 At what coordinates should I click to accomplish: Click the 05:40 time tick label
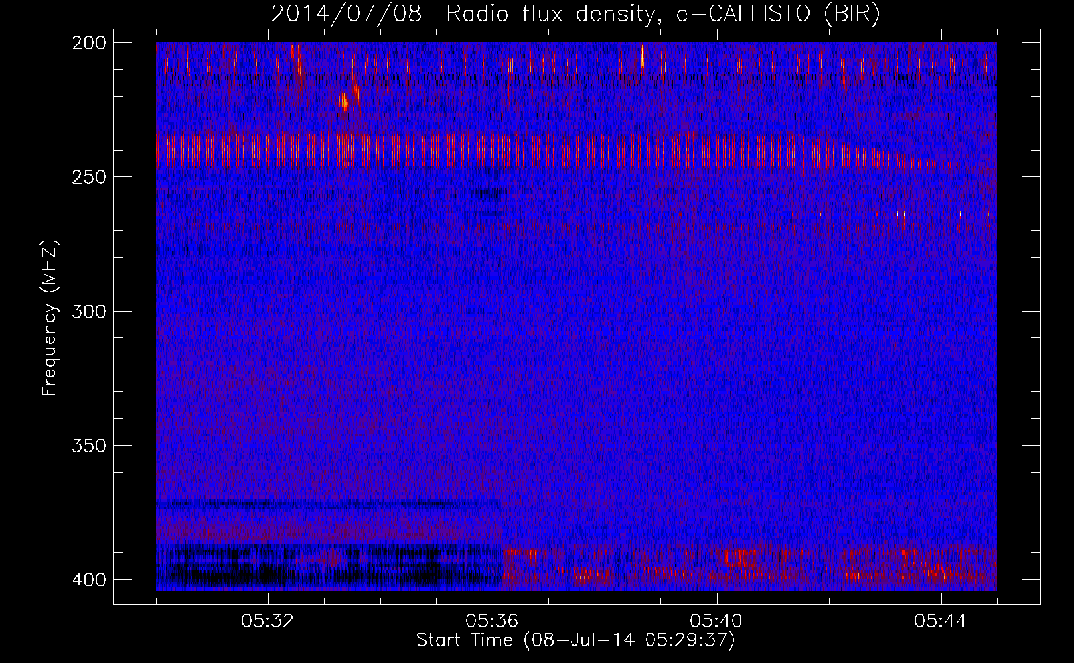[716, 621]
